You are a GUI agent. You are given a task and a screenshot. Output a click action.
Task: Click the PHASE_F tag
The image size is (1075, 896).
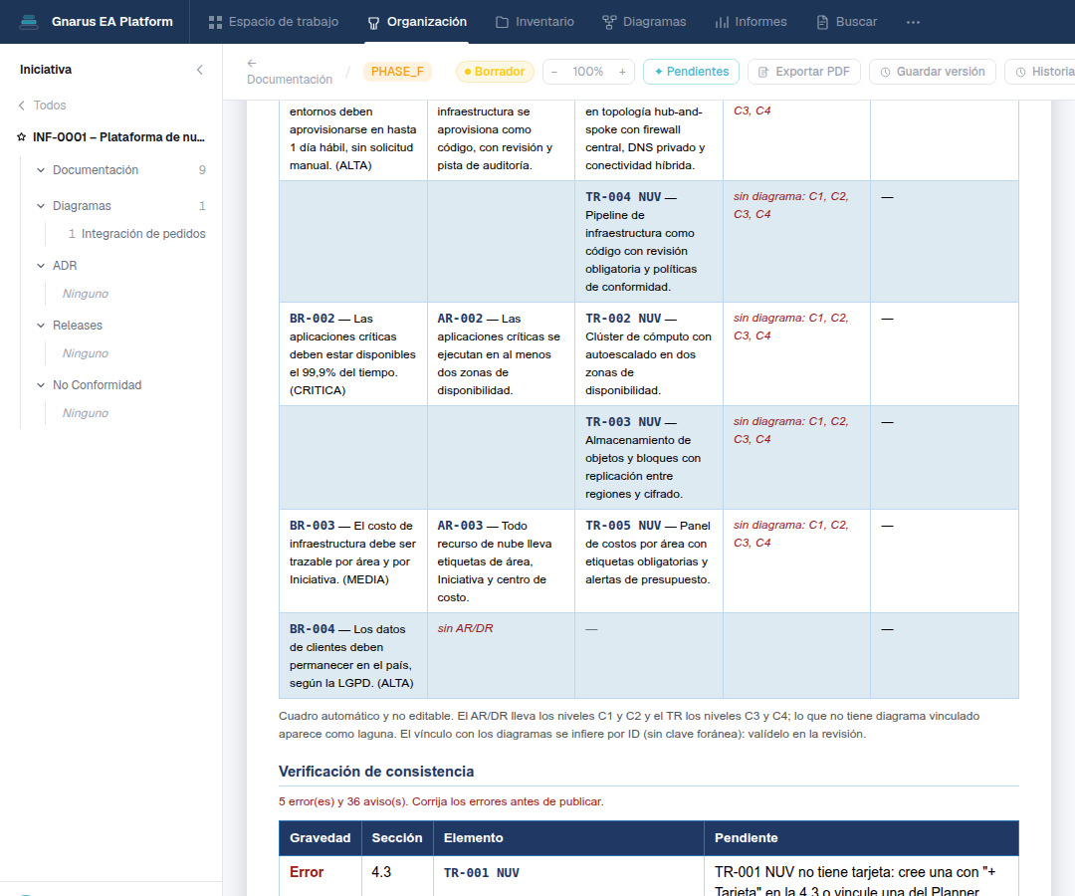(397, 72)
